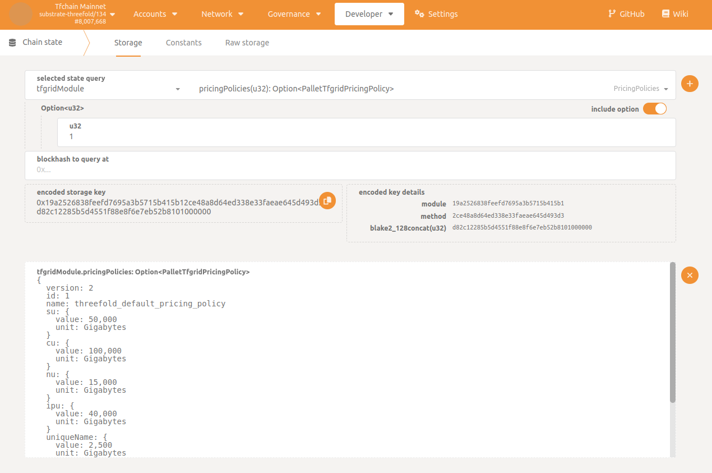Viewport: 712px width, 473px height.
Task: Copy the encoded storage key
Action: [x=327, y=200]
